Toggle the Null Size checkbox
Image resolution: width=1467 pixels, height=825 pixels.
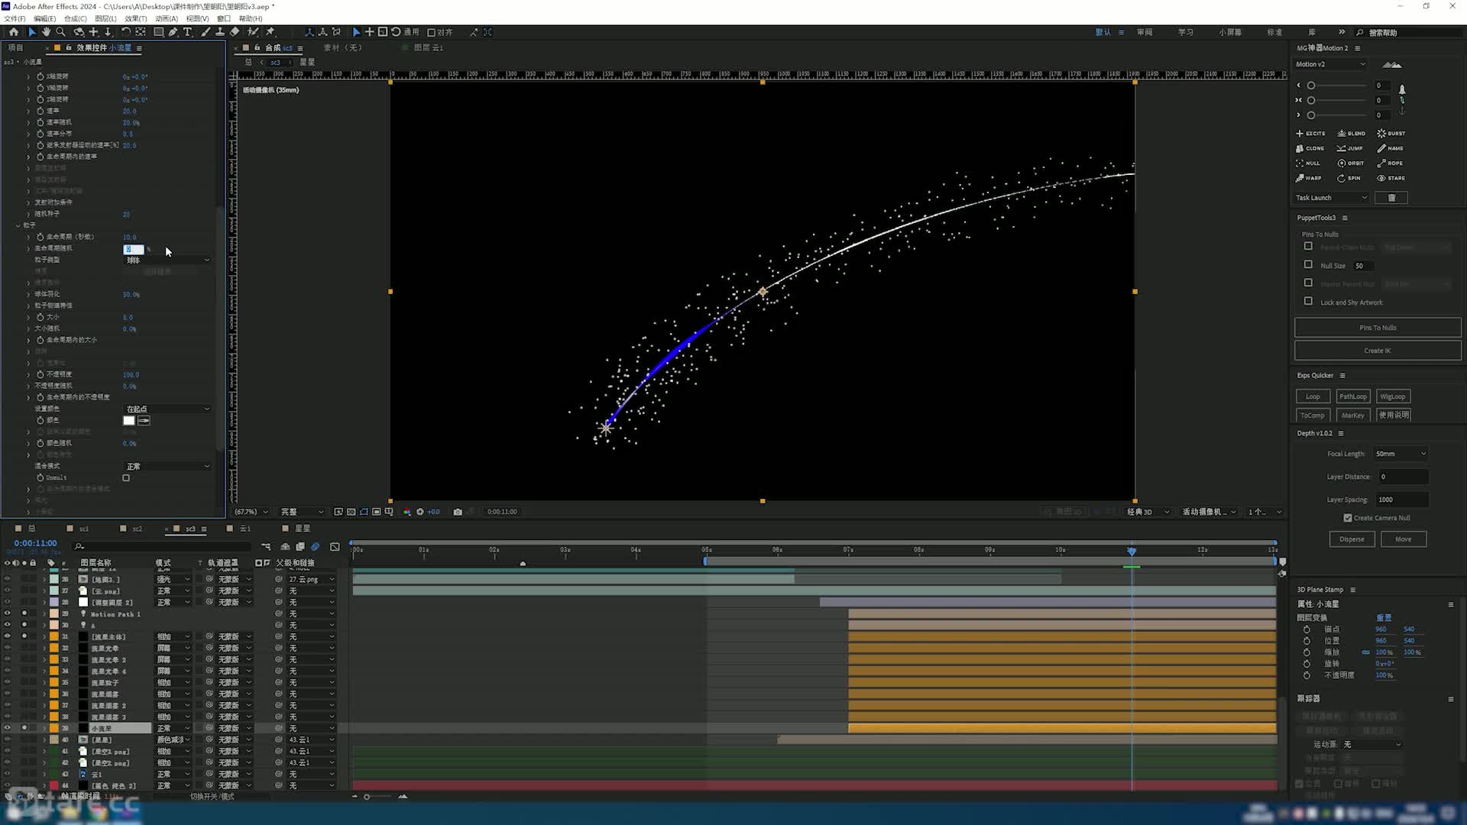point(1308,265)
